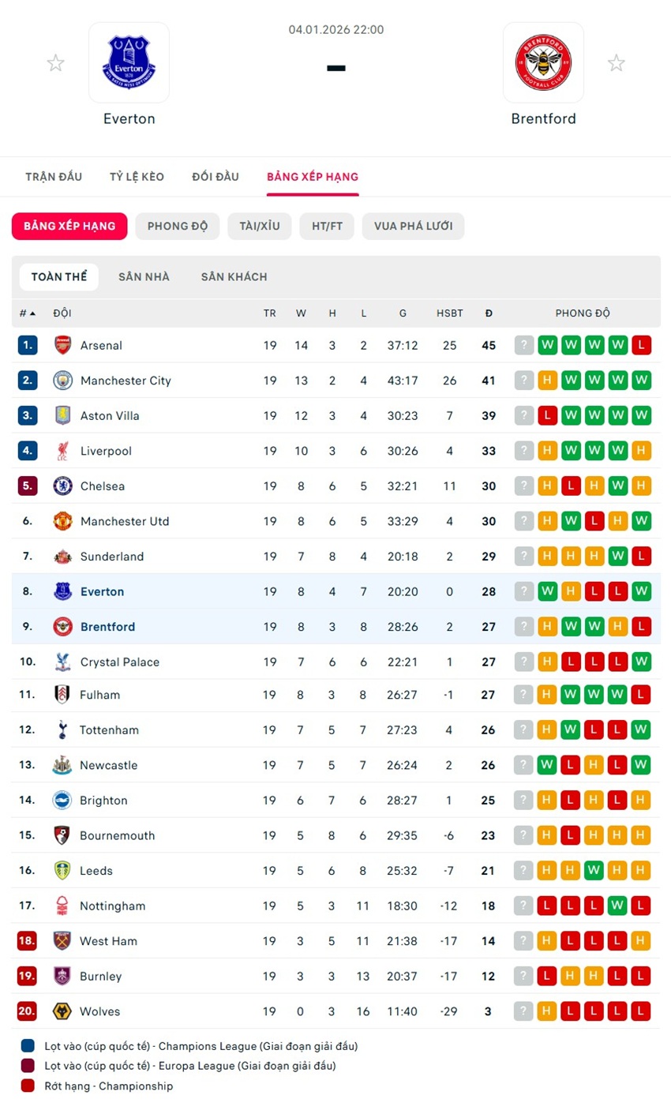Open the Aston Villa team link

(x=110, y=416)
